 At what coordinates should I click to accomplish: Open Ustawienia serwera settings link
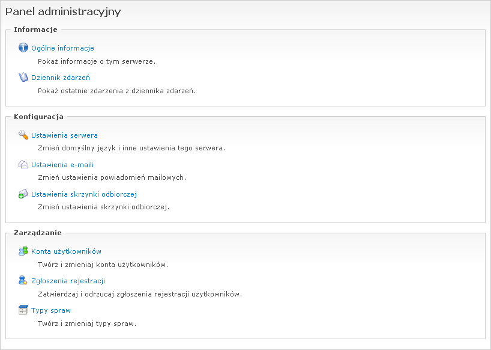point(66,136)
